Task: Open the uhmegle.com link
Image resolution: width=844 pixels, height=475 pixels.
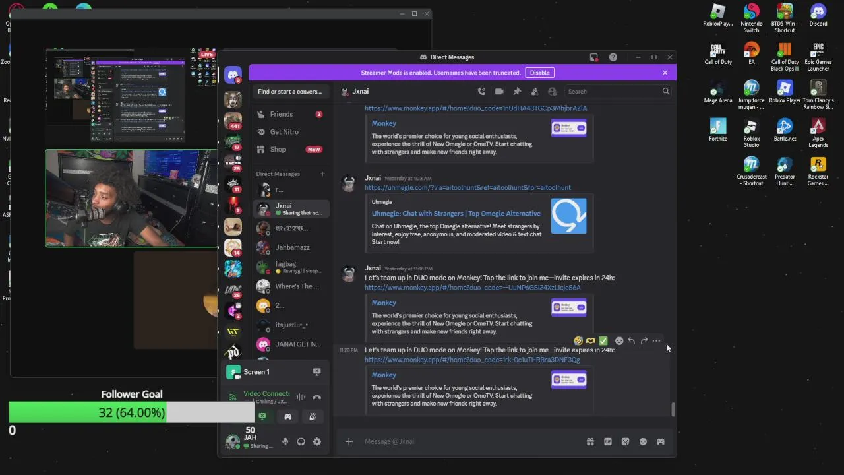Action: tap(467, 188)
